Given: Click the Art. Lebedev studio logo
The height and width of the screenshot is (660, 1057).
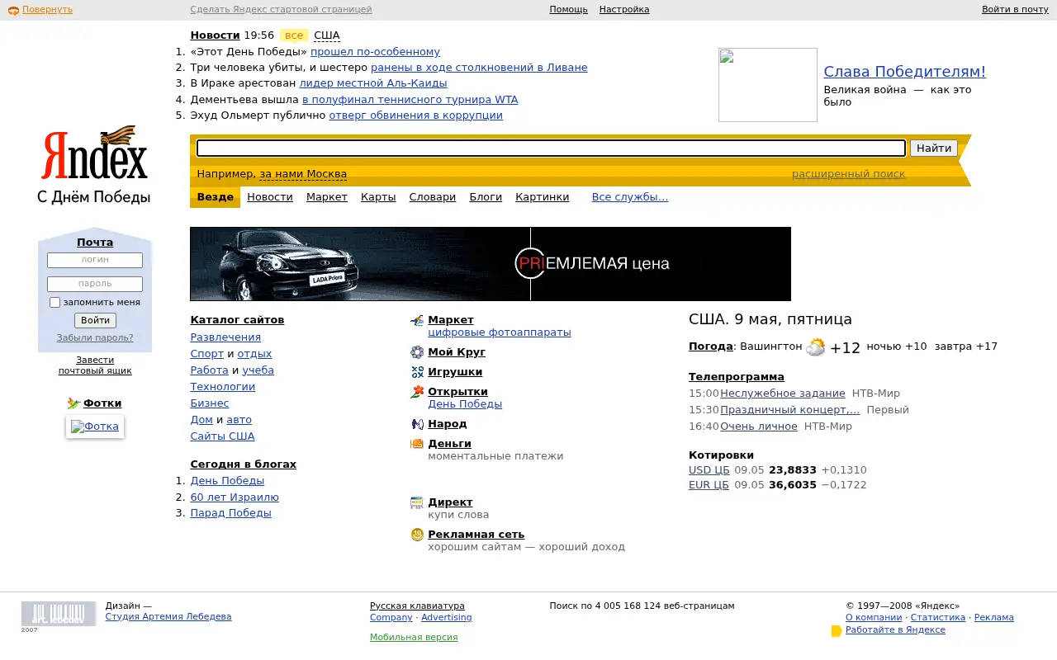Looking at the screenshot, I should 59,615.
